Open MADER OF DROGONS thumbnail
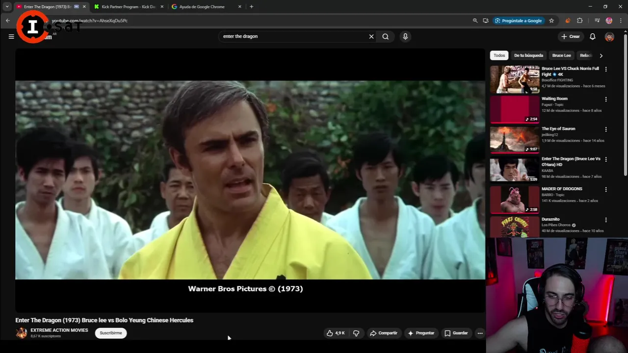This screenshot has width=628, height=353. coord(515,200)
